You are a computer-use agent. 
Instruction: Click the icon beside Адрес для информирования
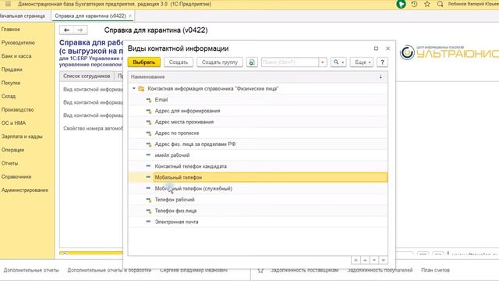(149, 111)
